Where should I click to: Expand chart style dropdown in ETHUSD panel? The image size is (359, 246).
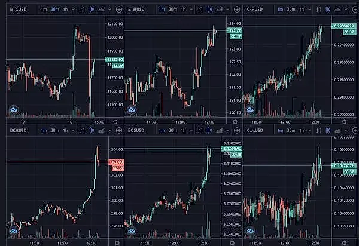[x=227, y=10]
